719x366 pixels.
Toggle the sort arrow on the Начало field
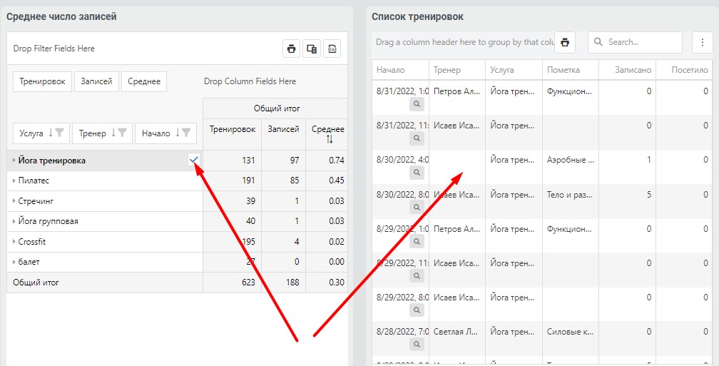click(178, 133)
